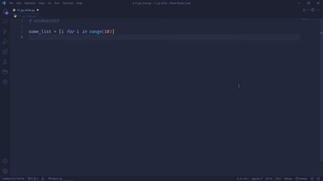Select the 11_py_tricks.py editor tab
Viewport: 323px width, 181px height.
point(26,10)
